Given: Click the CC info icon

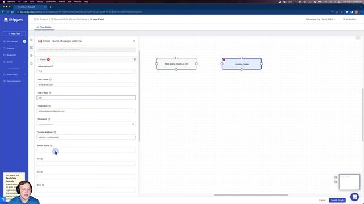Looking at the screenshot, I should (42, 172).
